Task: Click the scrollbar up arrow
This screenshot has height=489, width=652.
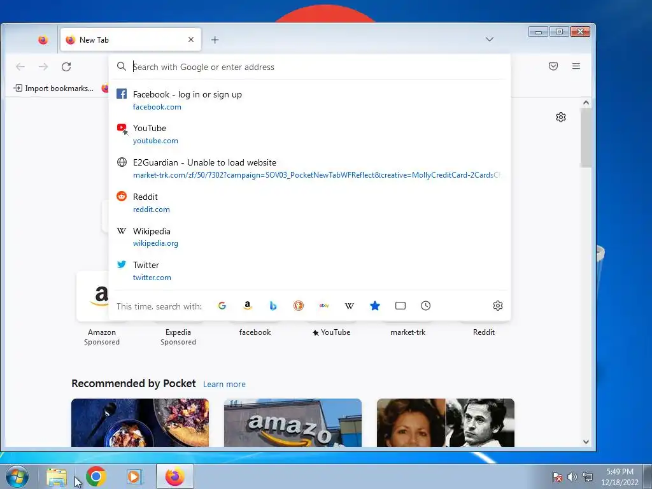Action: 586,103
